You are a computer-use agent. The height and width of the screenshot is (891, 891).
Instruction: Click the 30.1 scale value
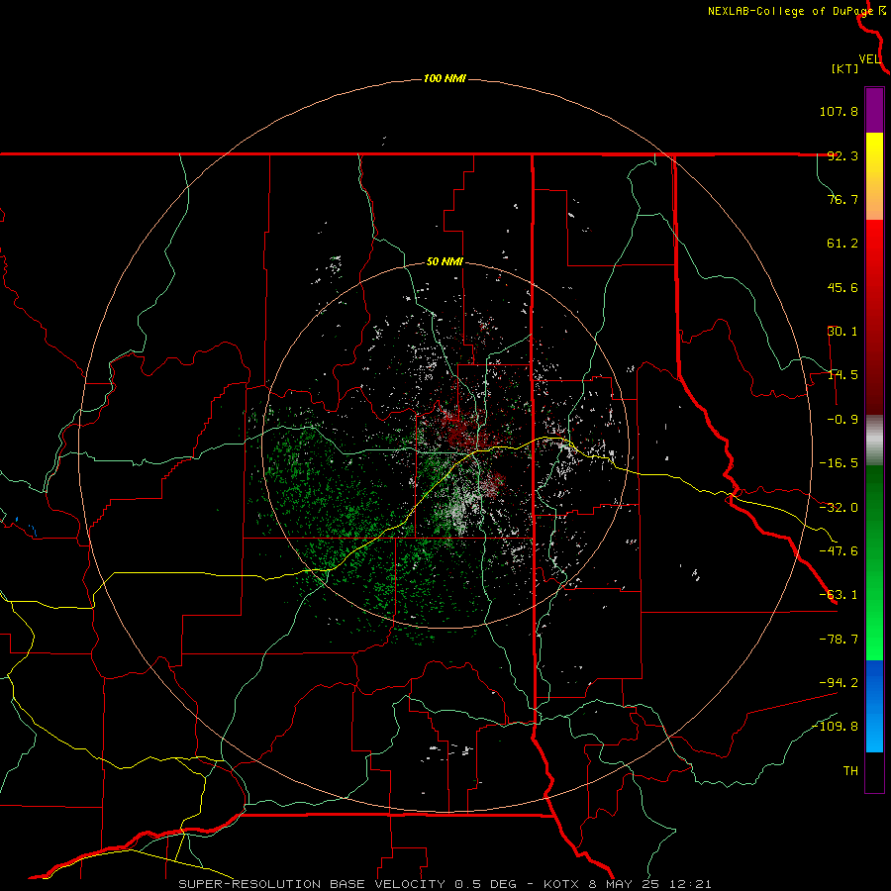point(842,332)
